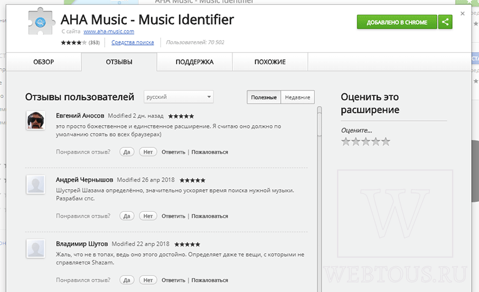
Task: Click the "AHA Music - Music Identifier" title
Action: [147, 20]
